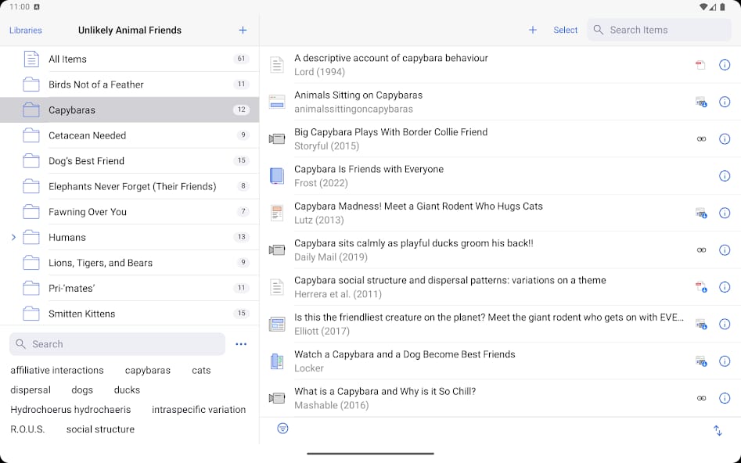Go back to Libraries
741x463 pixels.
pos(26,31)
